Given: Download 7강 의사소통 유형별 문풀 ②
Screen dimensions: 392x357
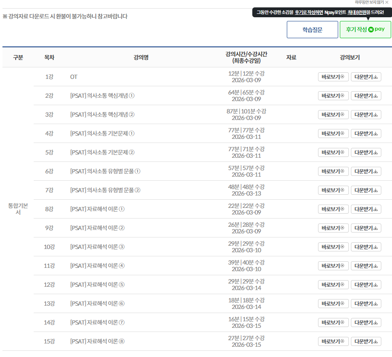Looking at the screenshot, I should 366,190.
